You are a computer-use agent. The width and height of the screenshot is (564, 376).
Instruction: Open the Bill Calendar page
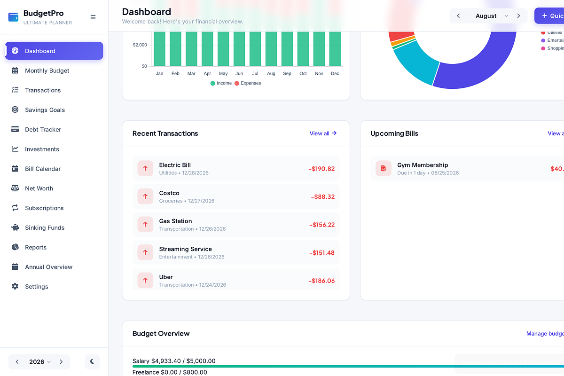(54, 169)
